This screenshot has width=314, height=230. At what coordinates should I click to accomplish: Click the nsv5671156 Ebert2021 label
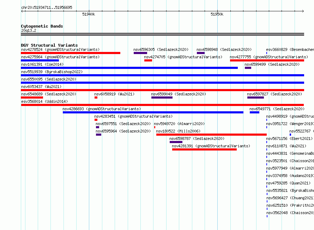289,138
